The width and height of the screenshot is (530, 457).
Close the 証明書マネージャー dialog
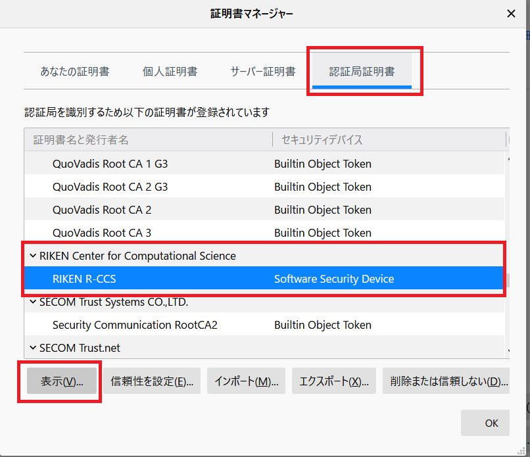pyautogui.click(x=511, y=13)
